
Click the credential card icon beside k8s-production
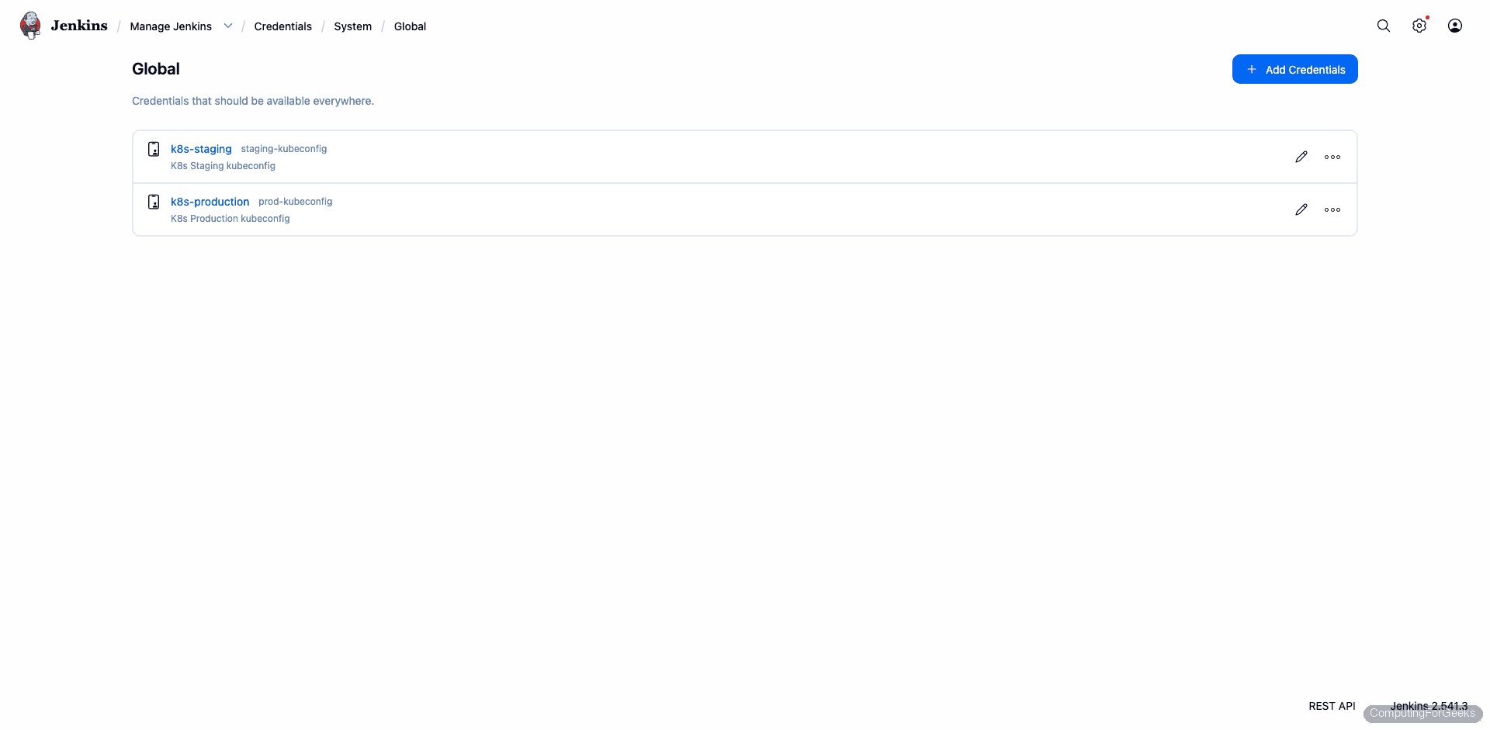point(153,202)
